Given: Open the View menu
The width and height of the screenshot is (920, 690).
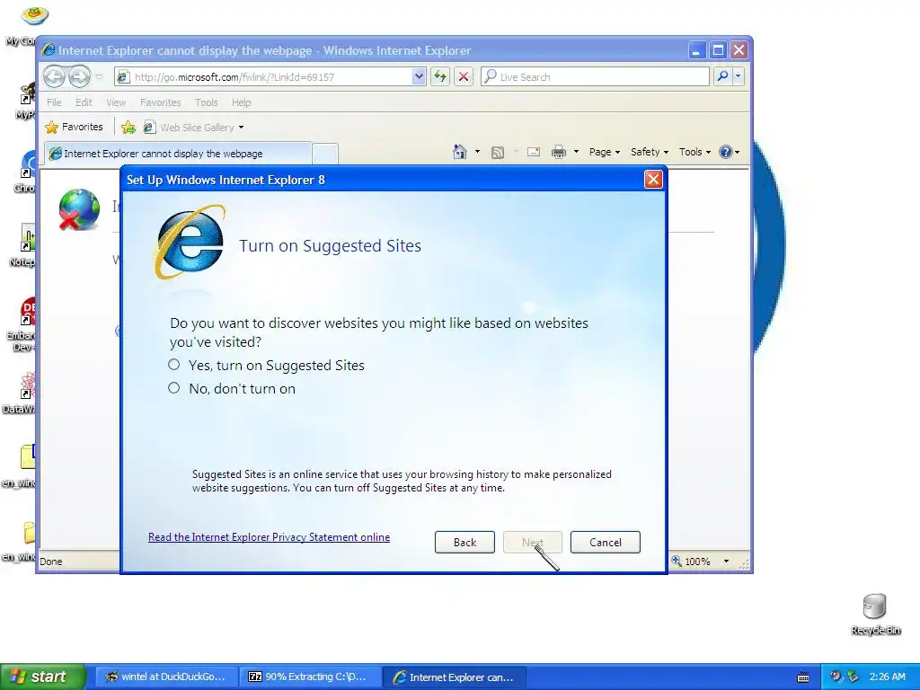Looking at the screenshot, I should tap(116, 102).
